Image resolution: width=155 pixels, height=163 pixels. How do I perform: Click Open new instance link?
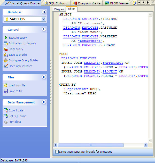(x=20, y=66)
